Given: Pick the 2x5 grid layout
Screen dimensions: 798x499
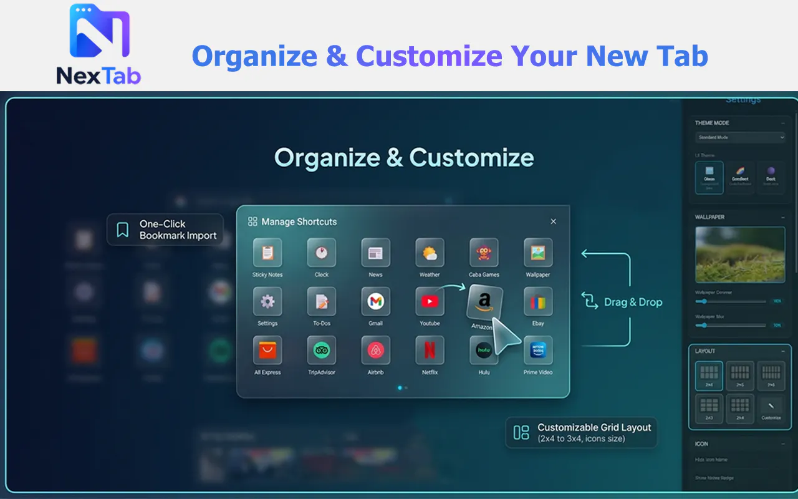Looking at the screenshot, I should point(740,376).
